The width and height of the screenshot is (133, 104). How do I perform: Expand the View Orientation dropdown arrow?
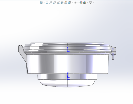[72, 3]
